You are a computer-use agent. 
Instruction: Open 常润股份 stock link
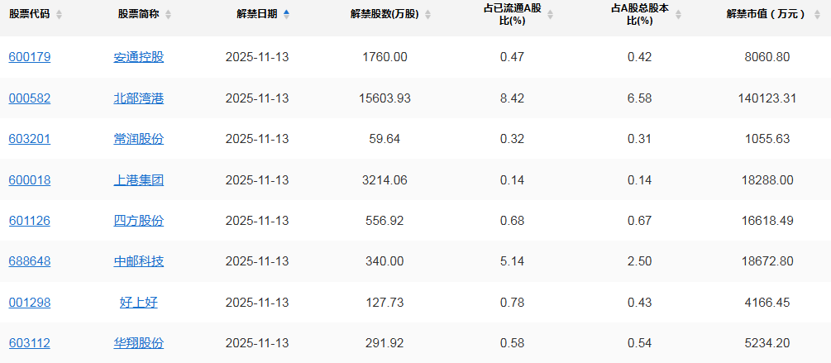pyautogui.click(x=139, y=139)
